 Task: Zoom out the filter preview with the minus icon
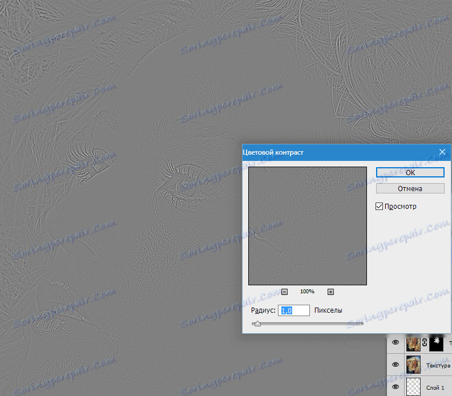click(284, 292)
